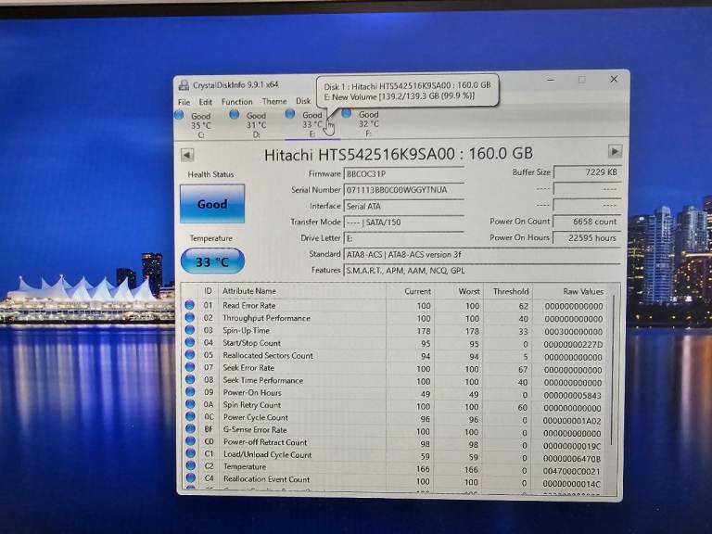Click the ID column header
This screenshot has height=534, width=712.
coord(208,290)
